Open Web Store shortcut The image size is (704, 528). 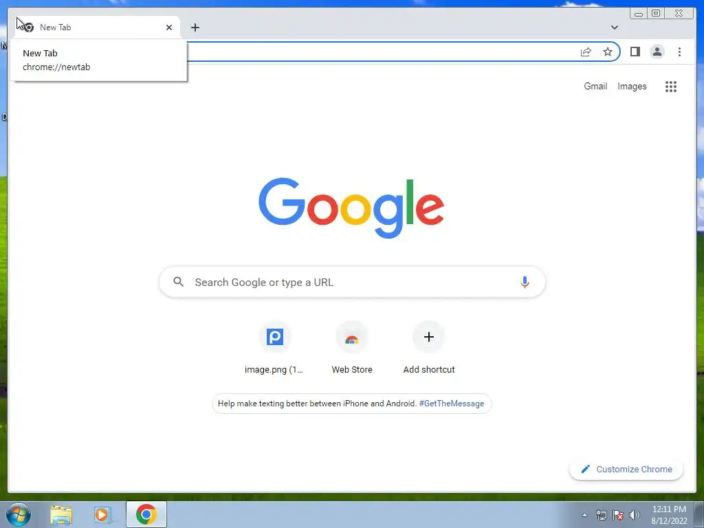click(352, 349)
